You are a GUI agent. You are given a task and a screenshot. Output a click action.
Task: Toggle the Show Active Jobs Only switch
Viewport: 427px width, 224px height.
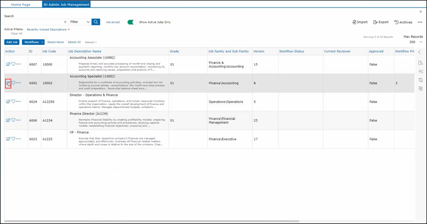(132, 22)
